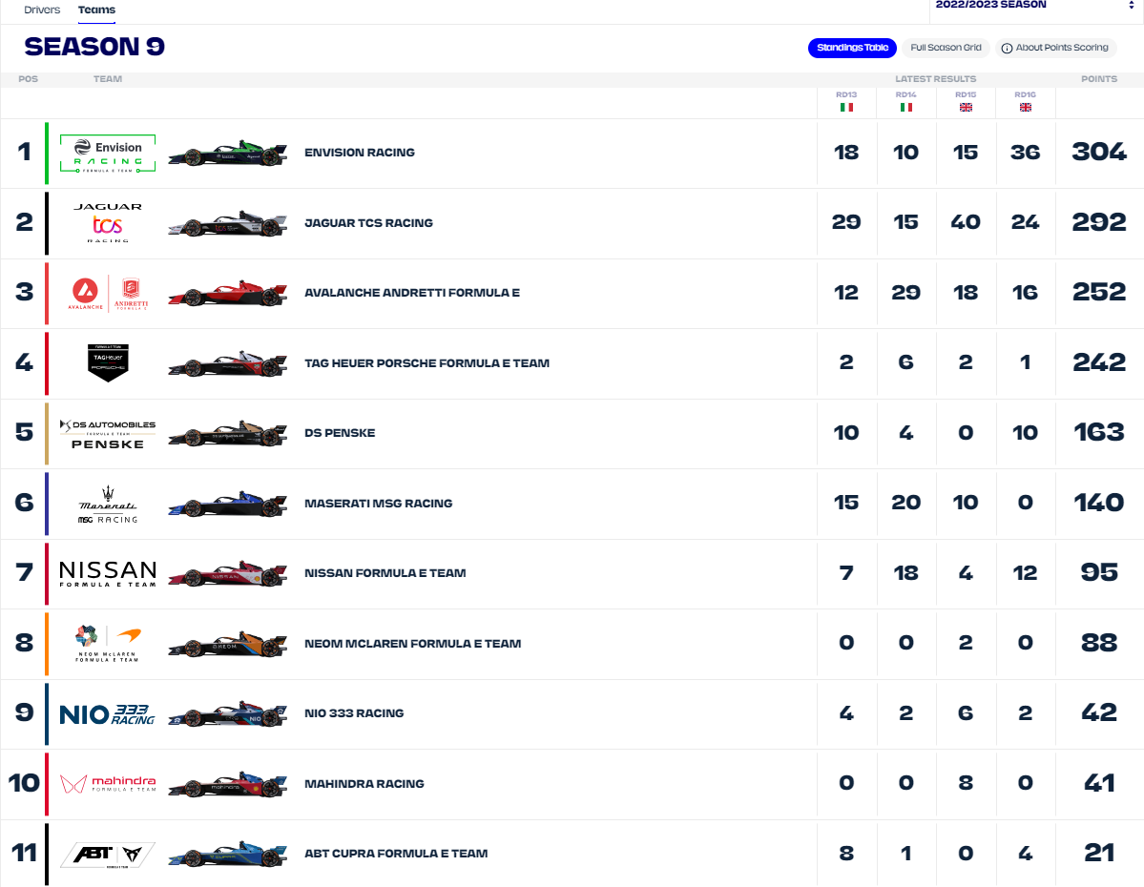Click the ABT Cupra logo
The width and height of the screenshot is (1144, 887).
pyautogui.click(x=107, y=855)
